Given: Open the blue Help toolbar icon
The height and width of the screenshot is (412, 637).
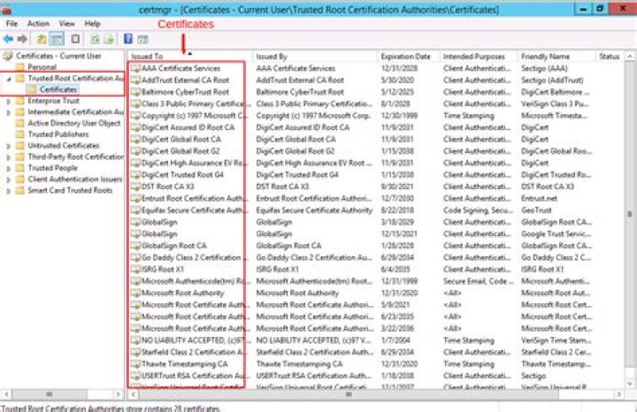Looking at the screenshot, I should point(128,39).
